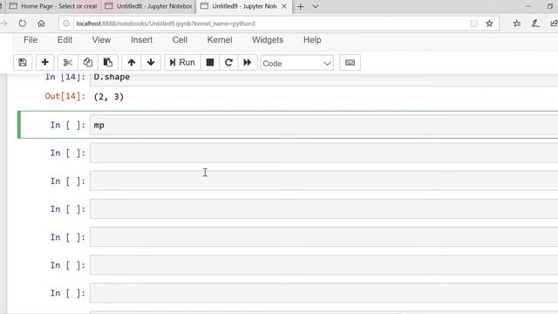Image resolution: width=558 pixels, height=314 pixels.
Task: Click the first empty cell below mp
Action: pos(323,154)
